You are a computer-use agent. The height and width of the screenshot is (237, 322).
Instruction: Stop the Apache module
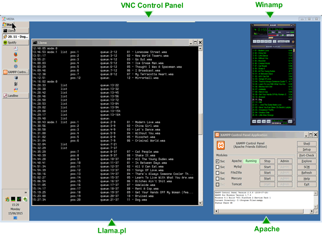[267, 161]
